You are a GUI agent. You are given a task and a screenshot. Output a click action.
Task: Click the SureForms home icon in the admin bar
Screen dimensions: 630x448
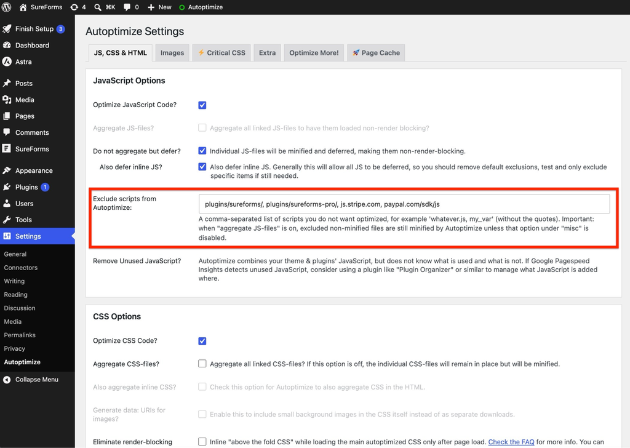click(x=23, y=7)
